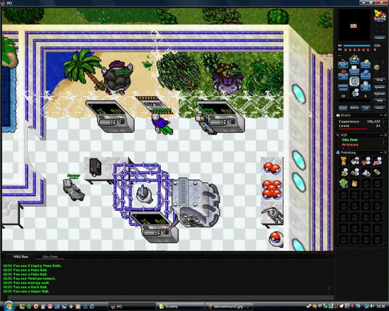Click the minimap display
The width and height of the screenshot is (389, 311).
click(x=354, y=25)
